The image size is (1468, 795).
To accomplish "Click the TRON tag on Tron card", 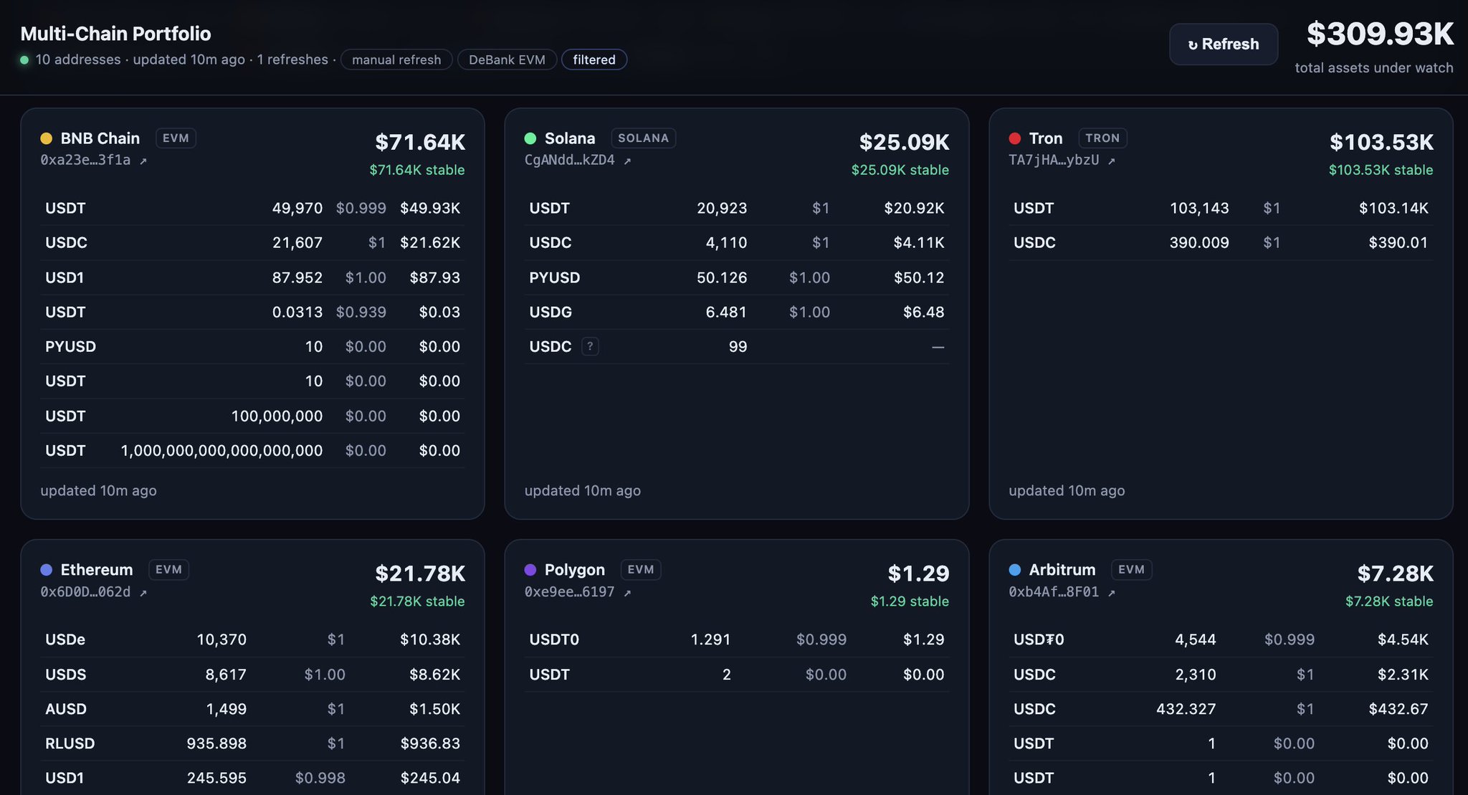I will [x=1102, y=138].
